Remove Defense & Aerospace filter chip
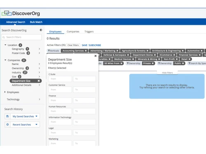The width and height of the screenshot is (206, 154). (x=128, y=55)
